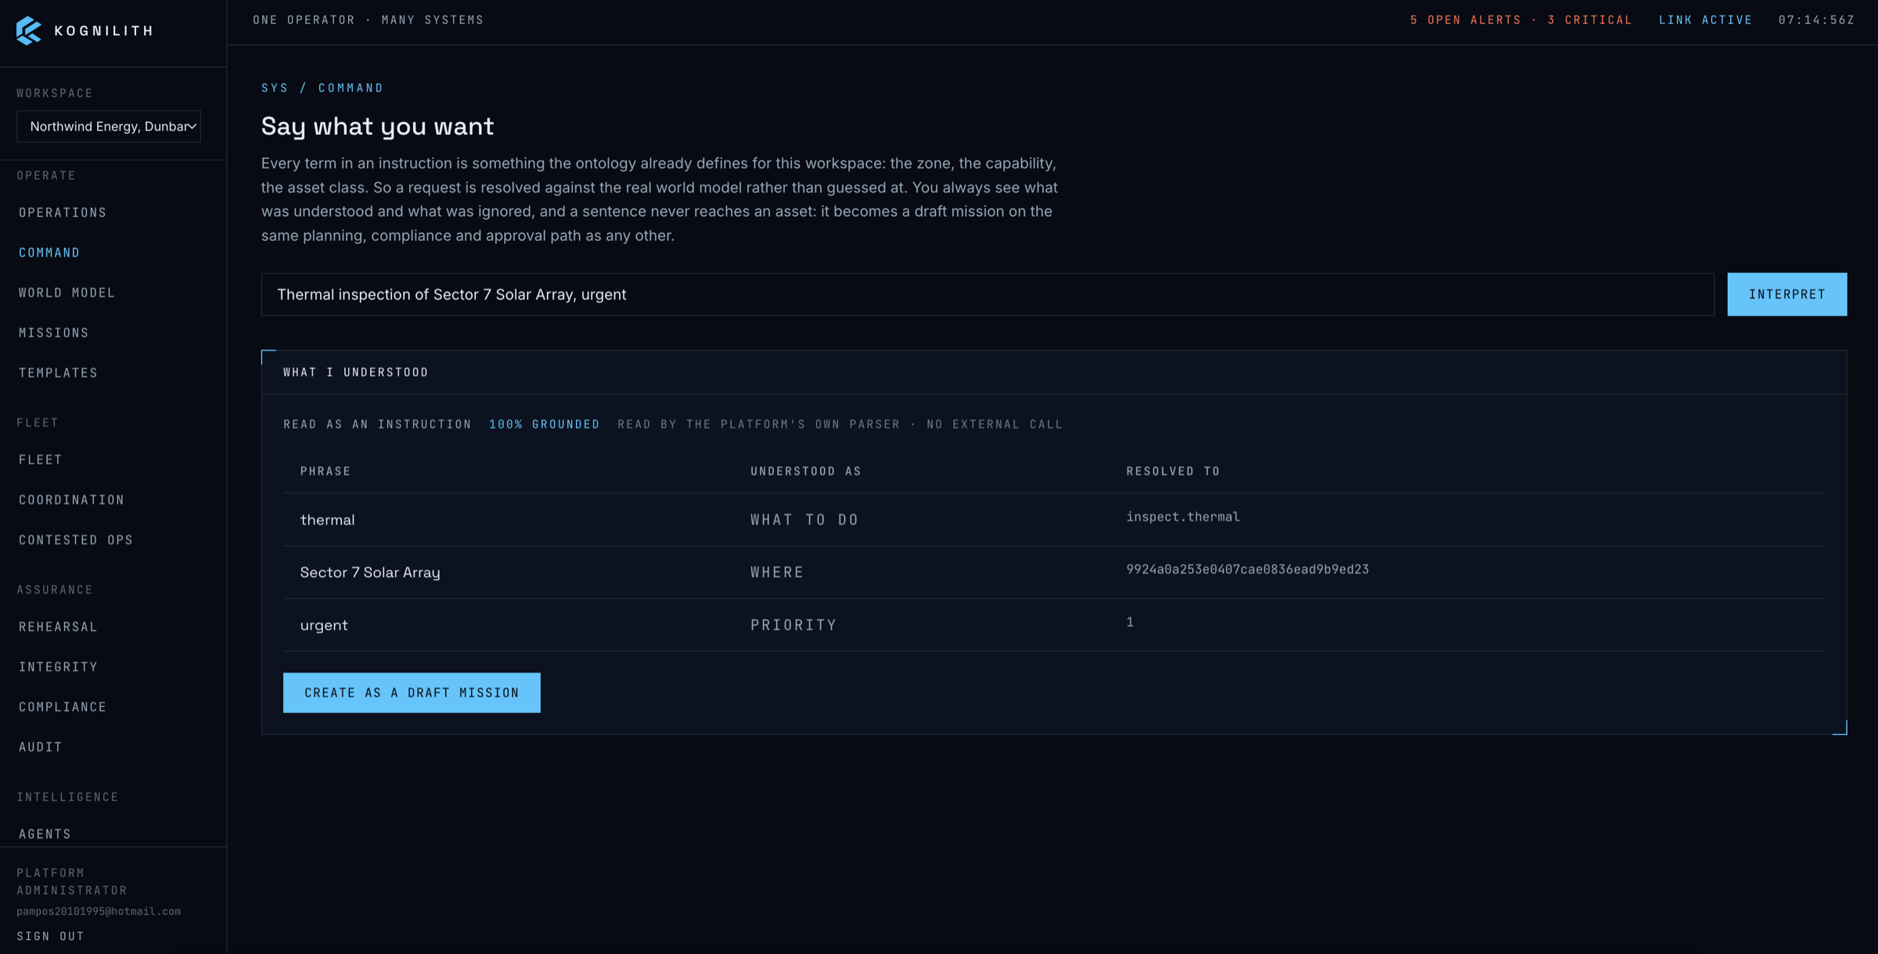Screen dimensions: 1878x954
Task: Go to Contested Ops
Action: [x=76, y=538]
